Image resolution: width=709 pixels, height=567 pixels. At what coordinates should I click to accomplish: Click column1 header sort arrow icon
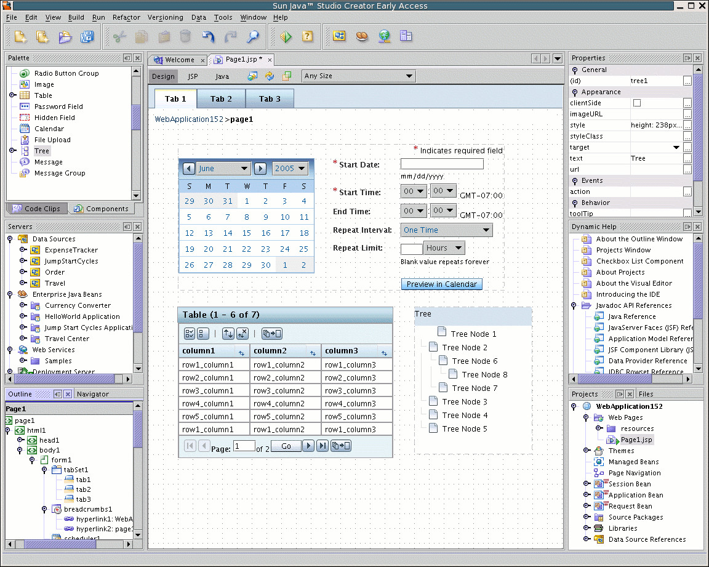[241, 353]
